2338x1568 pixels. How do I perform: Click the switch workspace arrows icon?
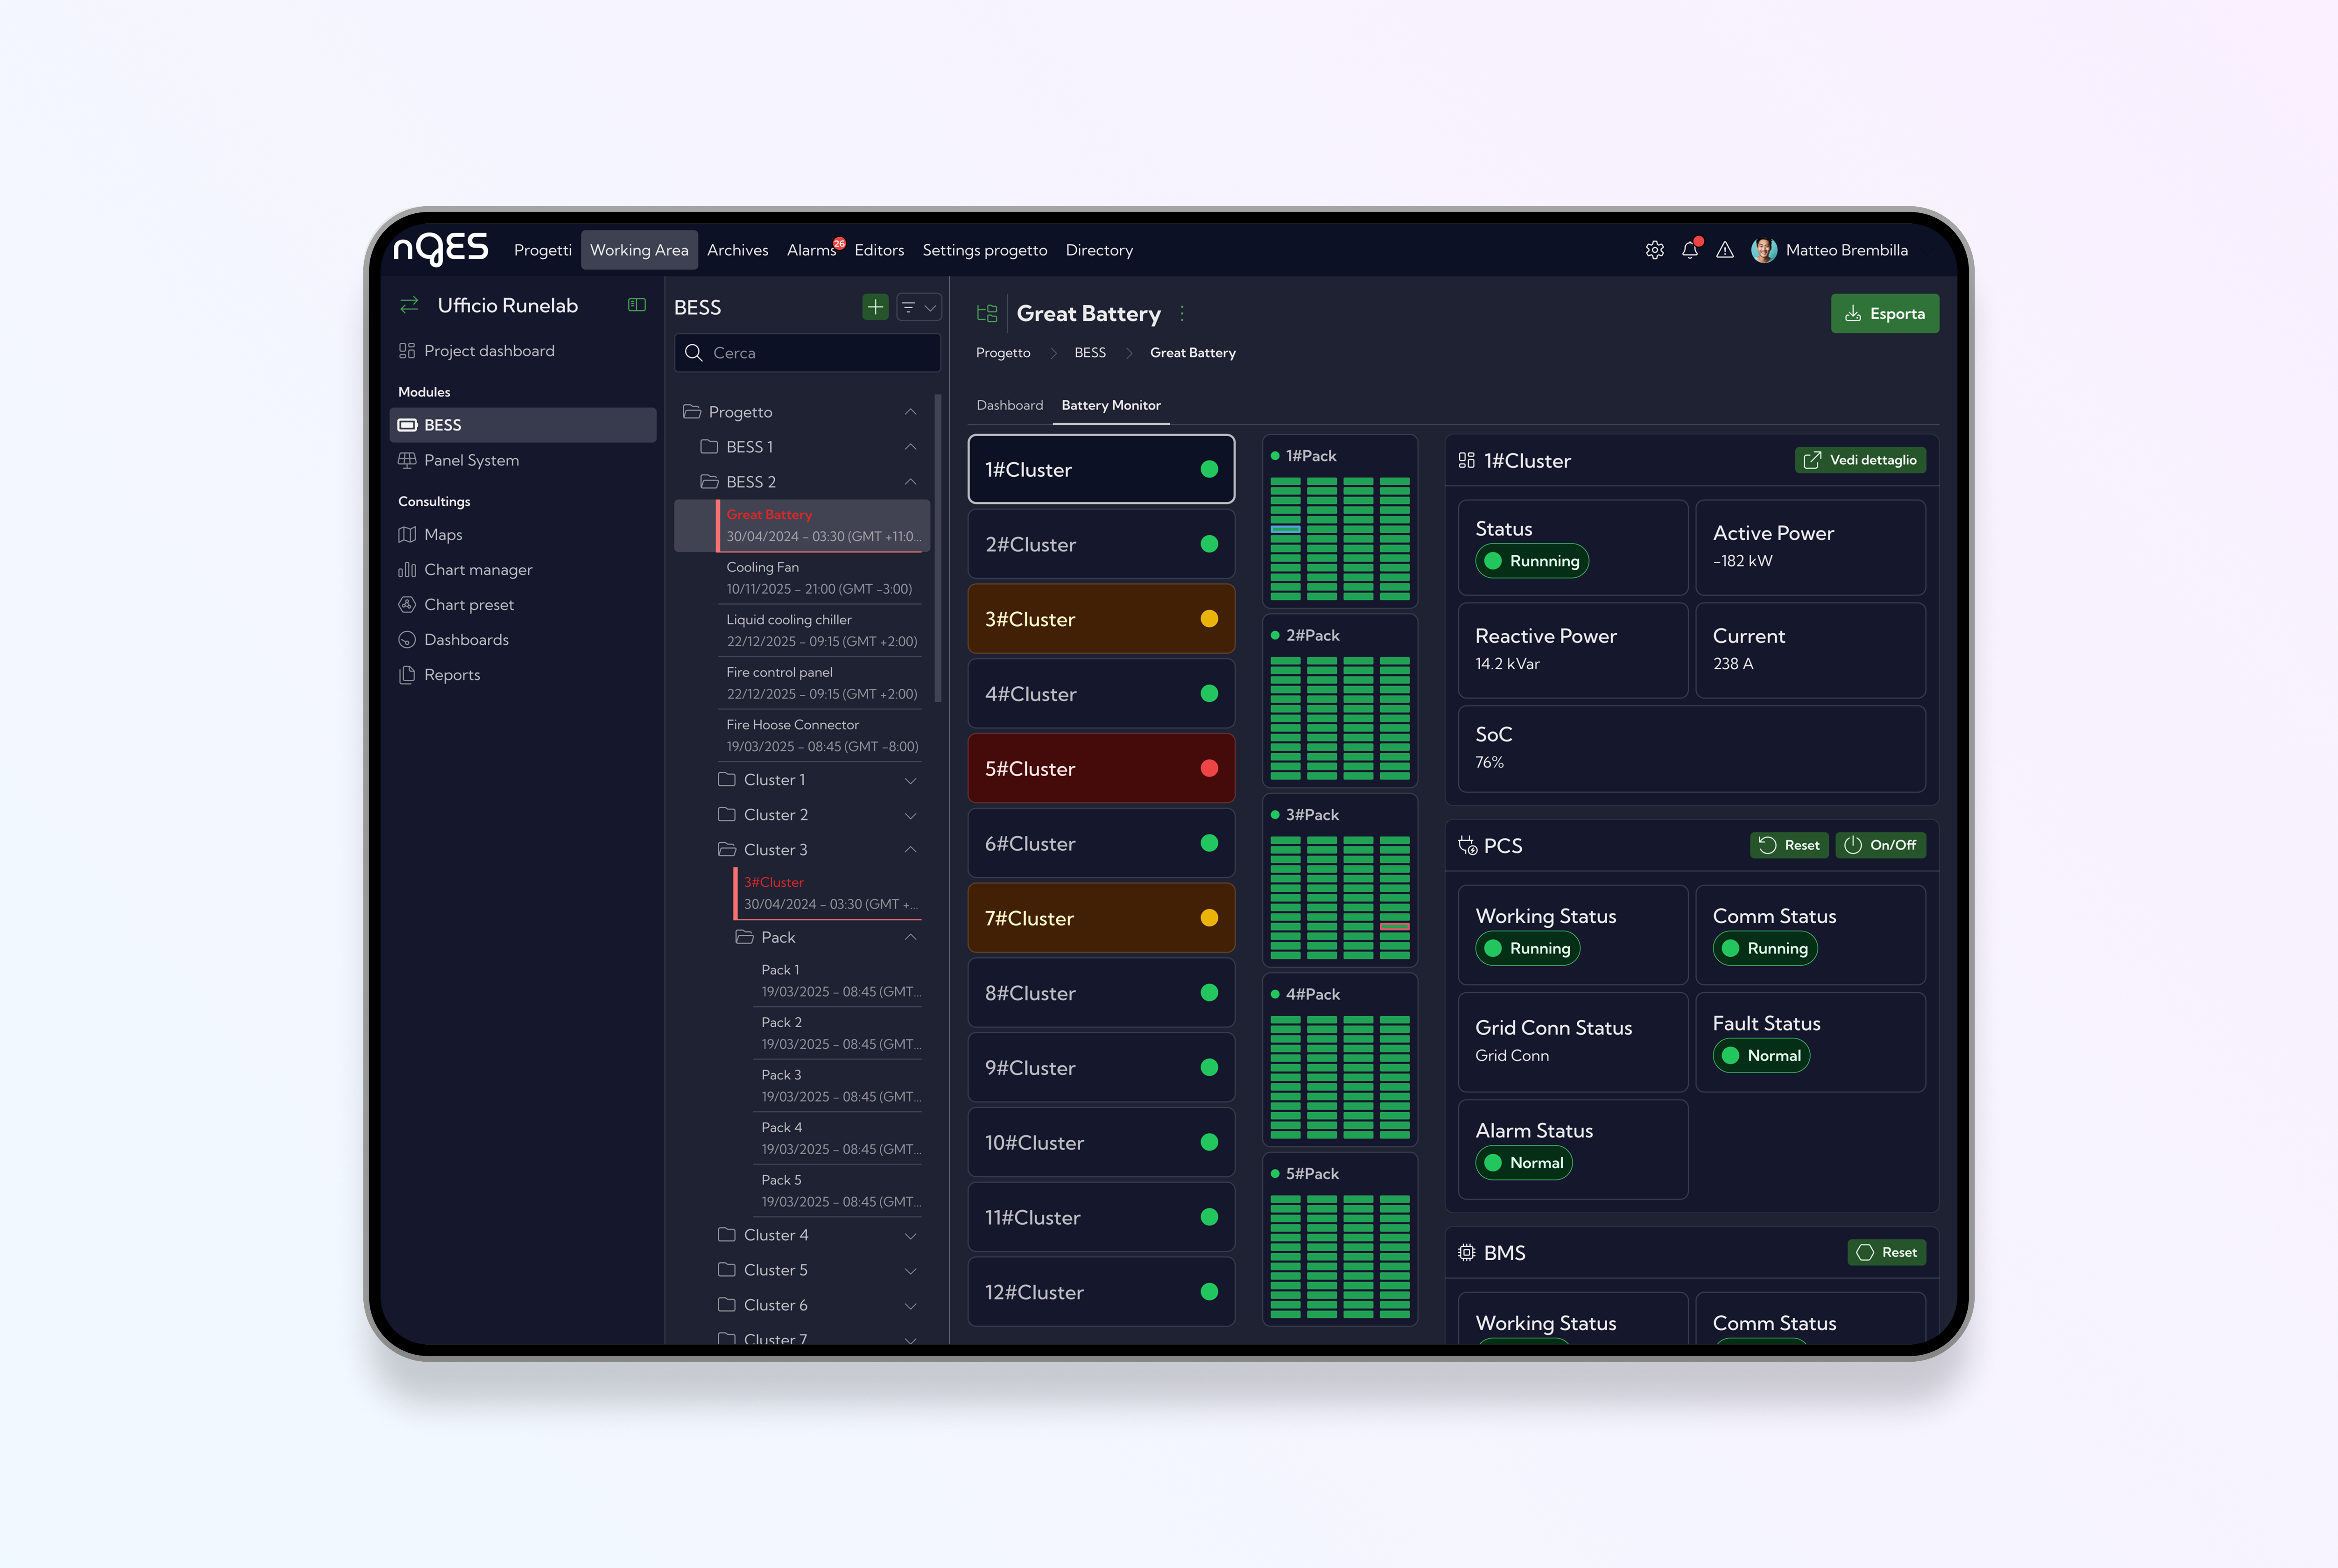(409, 305)
